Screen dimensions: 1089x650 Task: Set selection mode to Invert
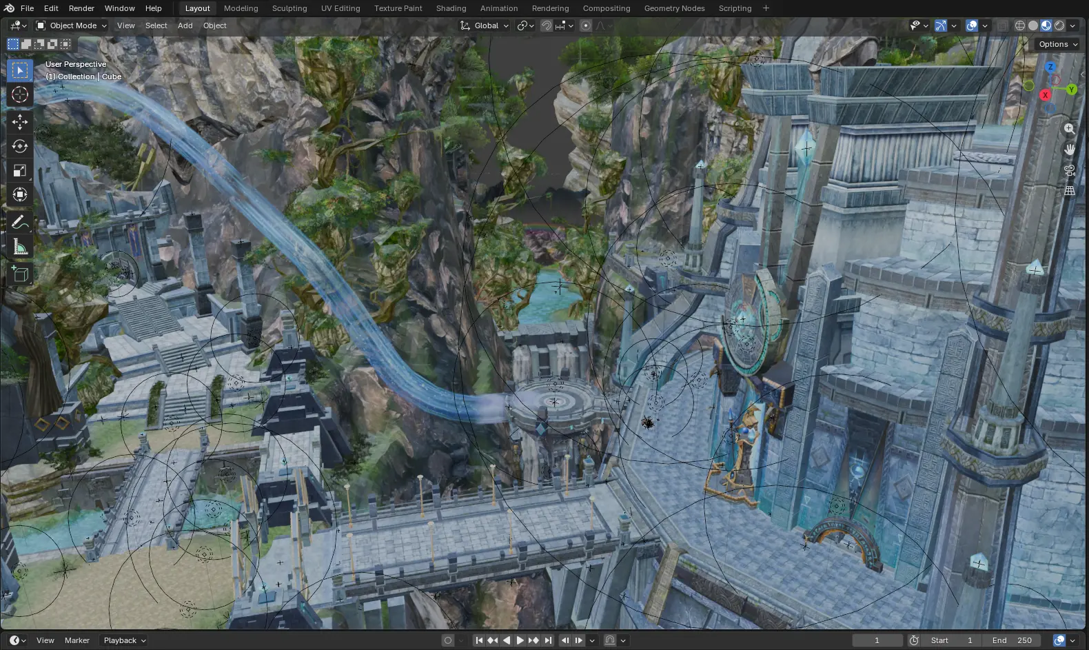click(52, 44)
